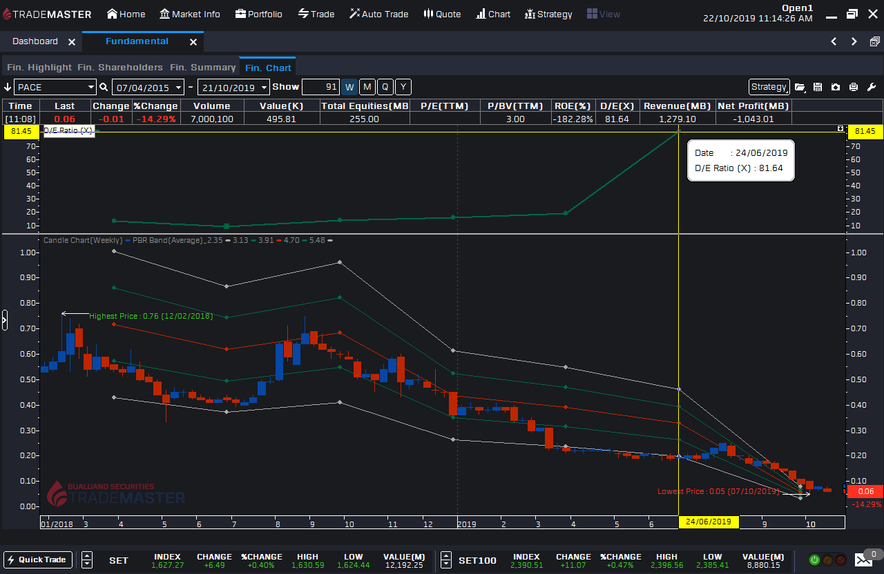The height and width of the screenshot is (574, 884).
Task: Open the Quote menu with bars icon
Action: coord(442,14)
